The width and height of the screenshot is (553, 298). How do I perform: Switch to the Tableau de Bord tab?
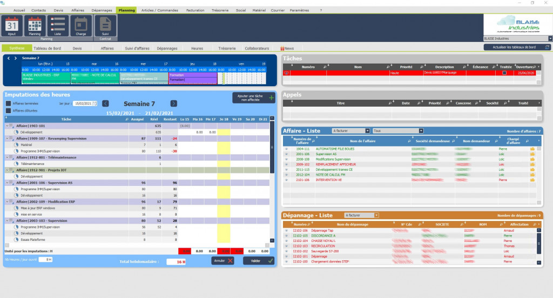click(46, 48)
